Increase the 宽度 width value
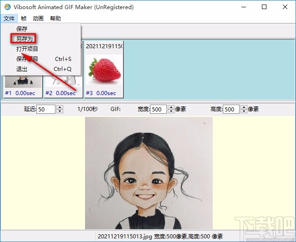296x242 pixels. point(171,107)
